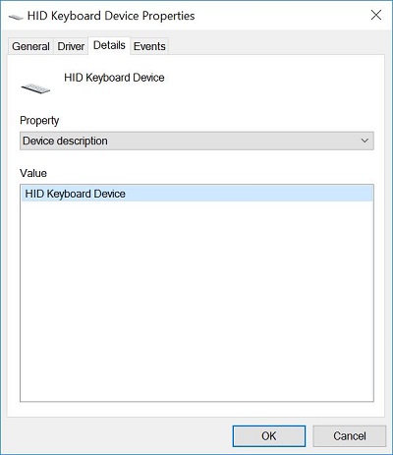Click empty title bar space left of close button

coord(282,15)
